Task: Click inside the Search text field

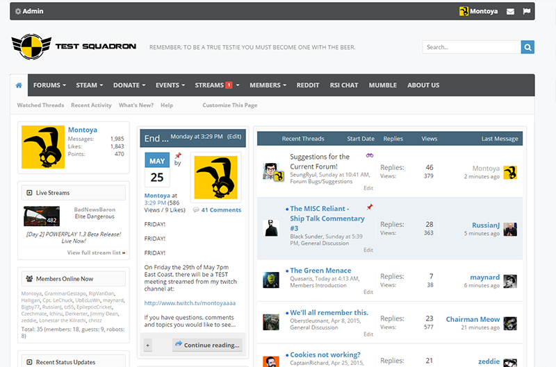Action: (471, 47)
